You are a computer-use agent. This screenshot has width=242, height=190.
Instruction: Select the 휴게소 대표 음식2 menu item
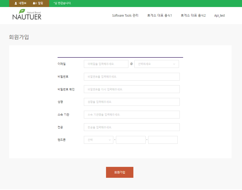pyautogui.click(x=193, y=16)
